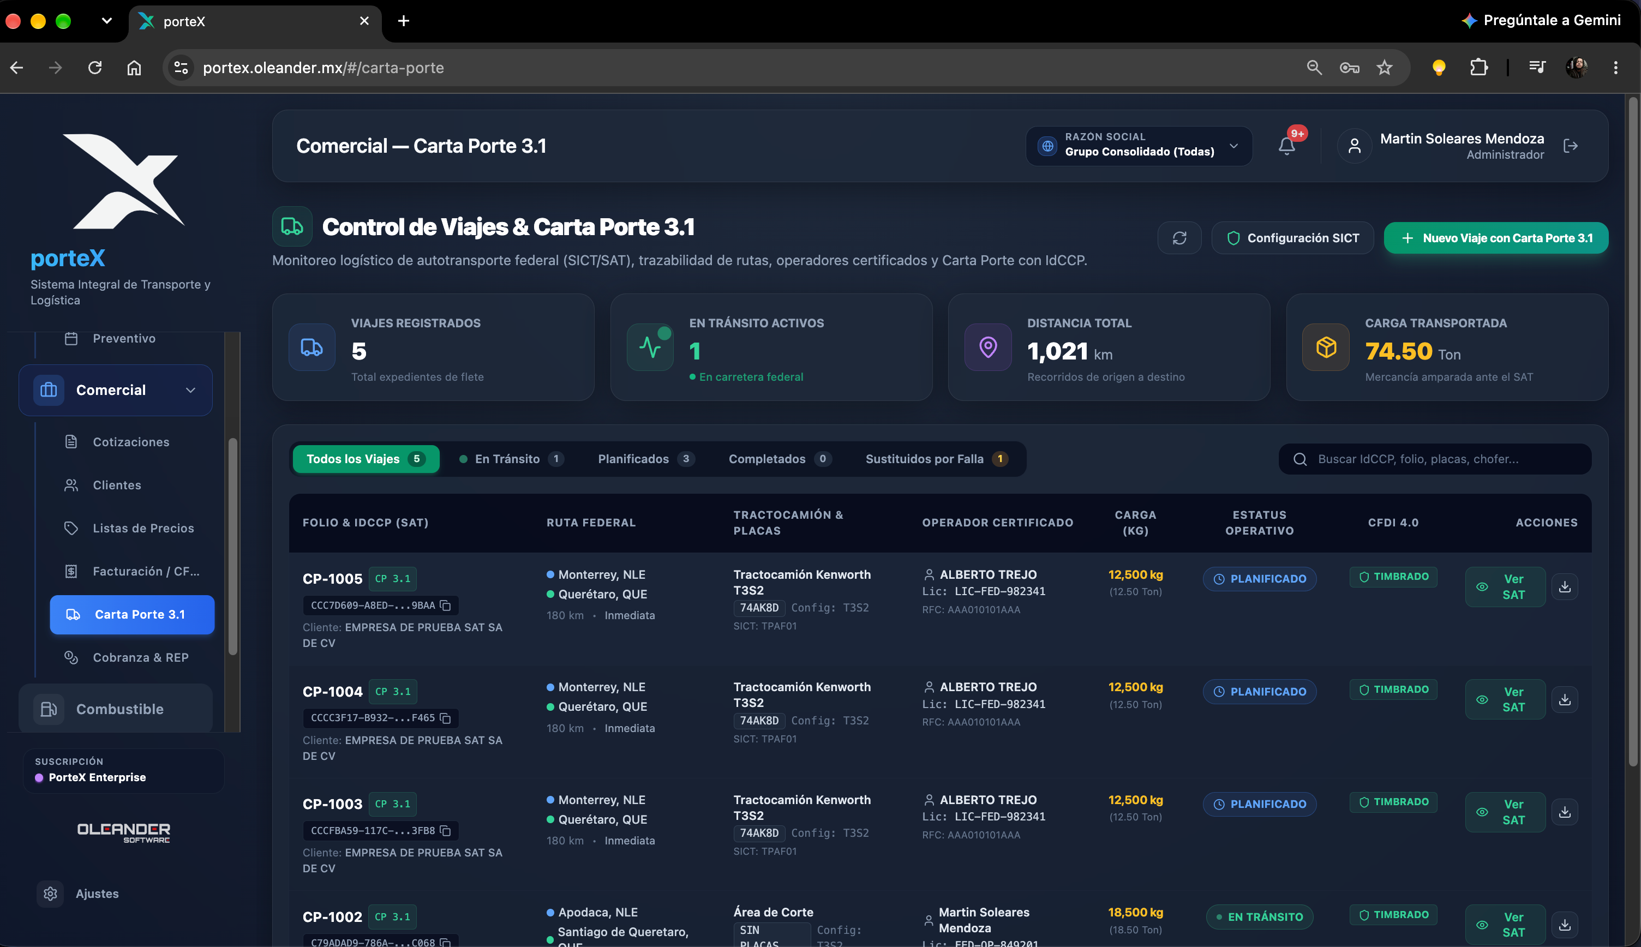Open the Todos los Viajes tab
Viewport: 1641px width, 947px height.
(366, 459)
